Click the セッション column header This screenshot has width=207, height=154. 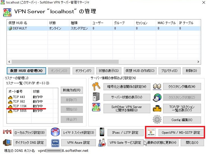point(145,23)
